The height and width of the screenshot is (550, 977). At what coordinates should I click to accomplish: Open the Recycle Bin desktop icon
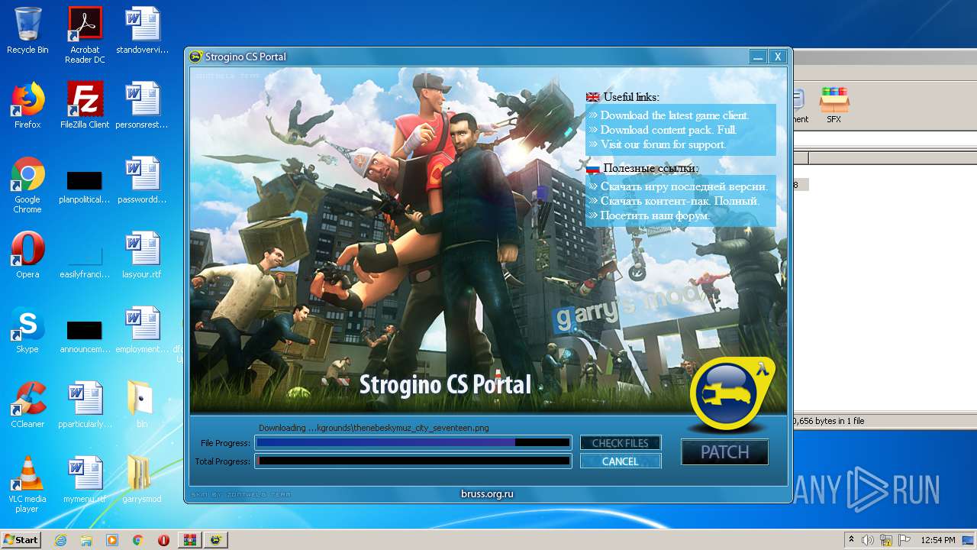27,31
